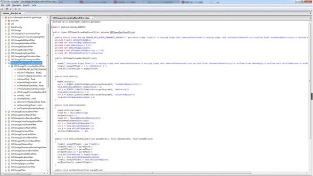Click the Forward navigation arrow in toolbar
313x176 pixels.
pyautogui.click(x=19, y=9)
